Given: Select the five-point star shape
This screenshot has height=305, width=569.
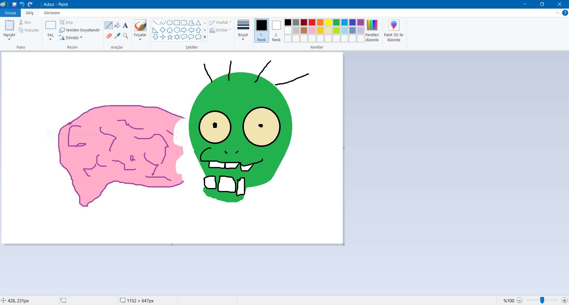Looking at the screenshot, I should (x=170, y=37).
